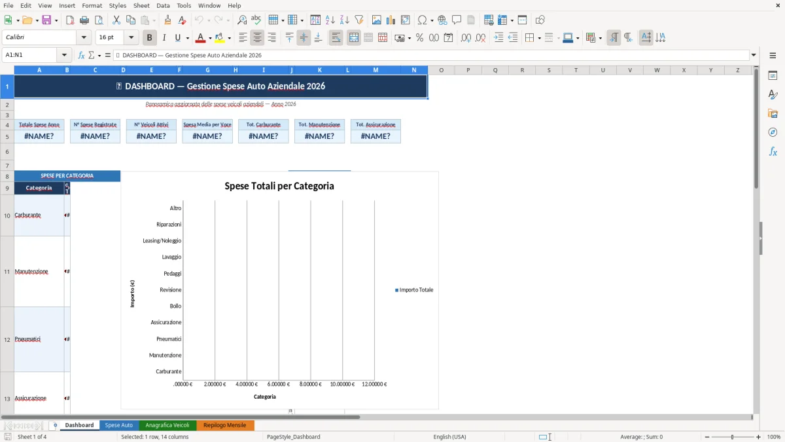This screenshot has width=785, height=442.
Task: Click the Select Function sigma button
Action: click(x=92, y=56)
